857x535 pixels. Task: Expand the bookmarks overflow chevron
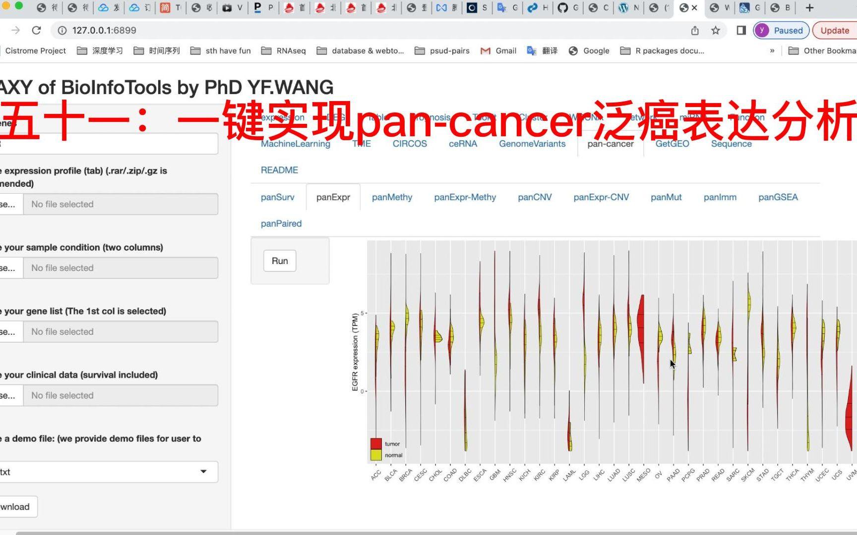(x=772, y=51)
